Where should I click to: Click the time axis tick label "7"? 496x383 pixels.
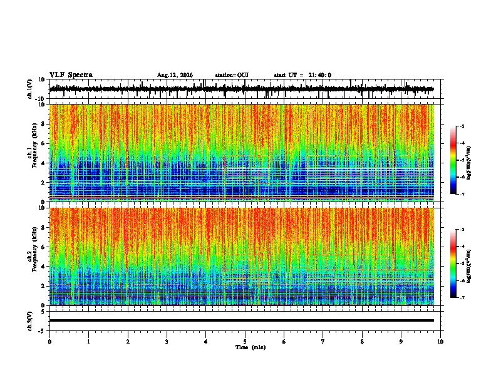[x=323, y=342]
